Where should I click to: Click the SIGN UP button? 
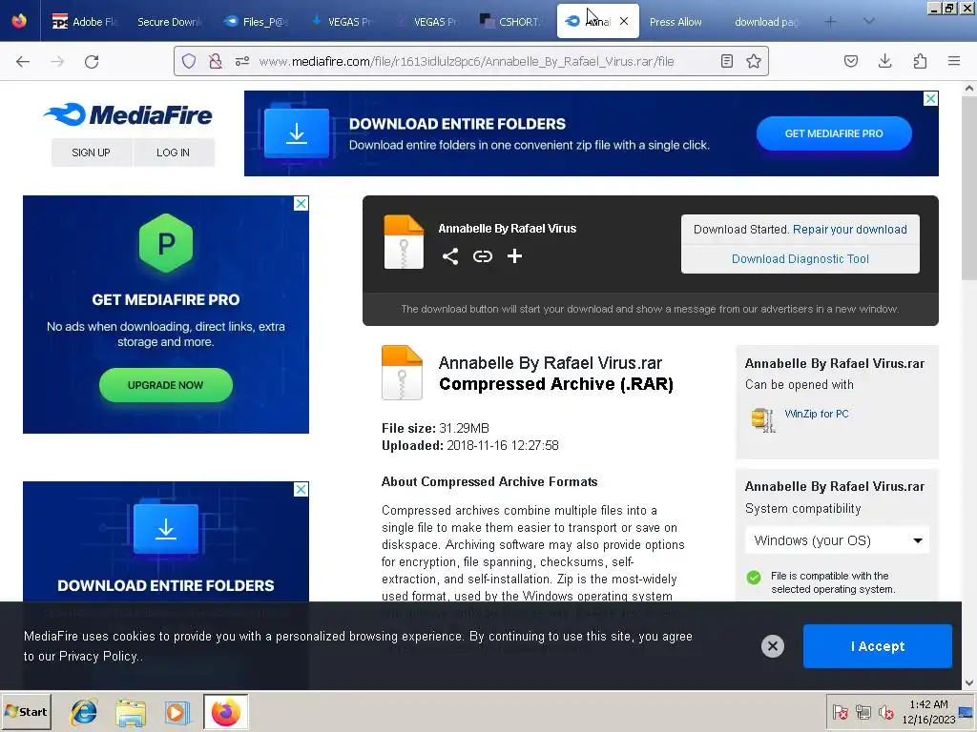(91, 152)
